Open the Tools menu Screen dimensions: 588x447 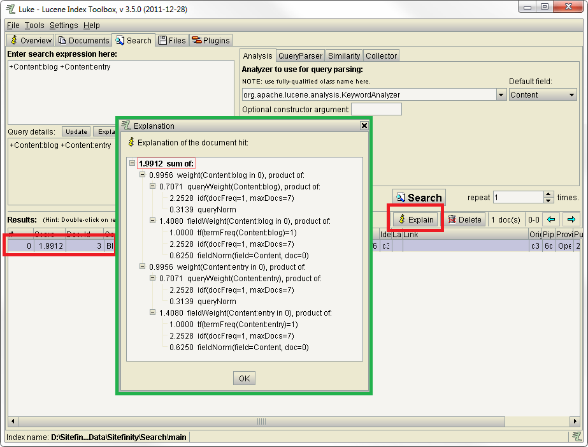pos(34,26)
